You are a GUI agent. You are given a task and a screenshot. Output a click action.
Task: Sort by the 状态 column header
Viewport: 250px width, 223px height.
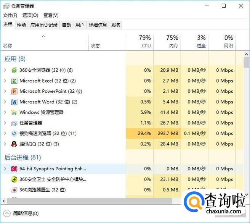[x=107, y=42]
